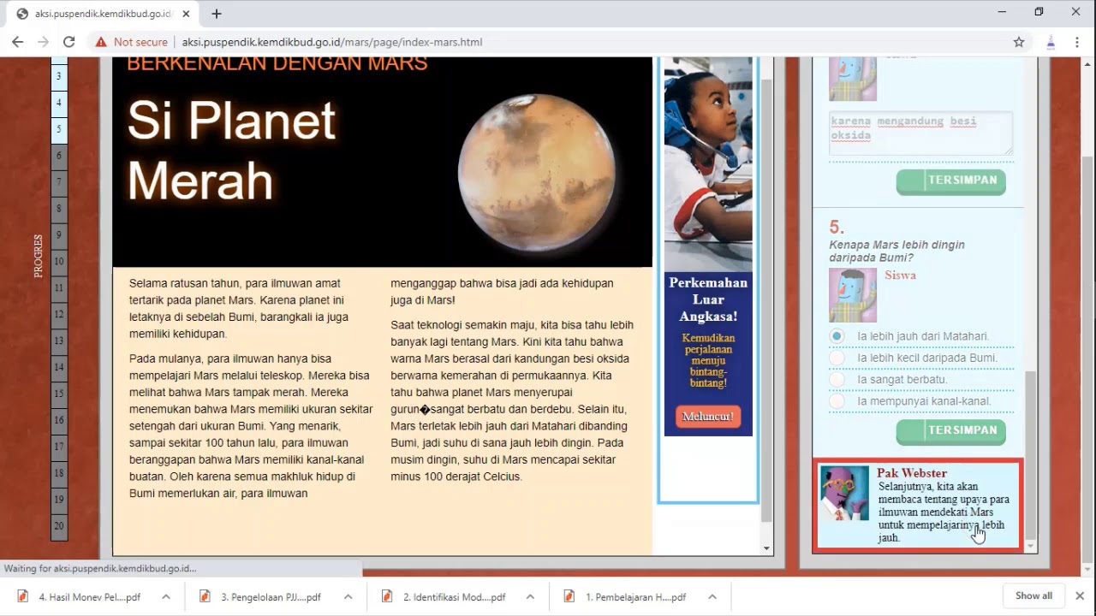Reload the page with the refresh icon

[69, 42]
